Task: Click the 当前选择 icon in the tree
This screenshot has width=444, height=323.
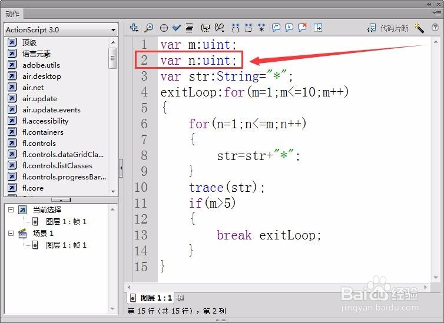Action: tap(22, 210)
